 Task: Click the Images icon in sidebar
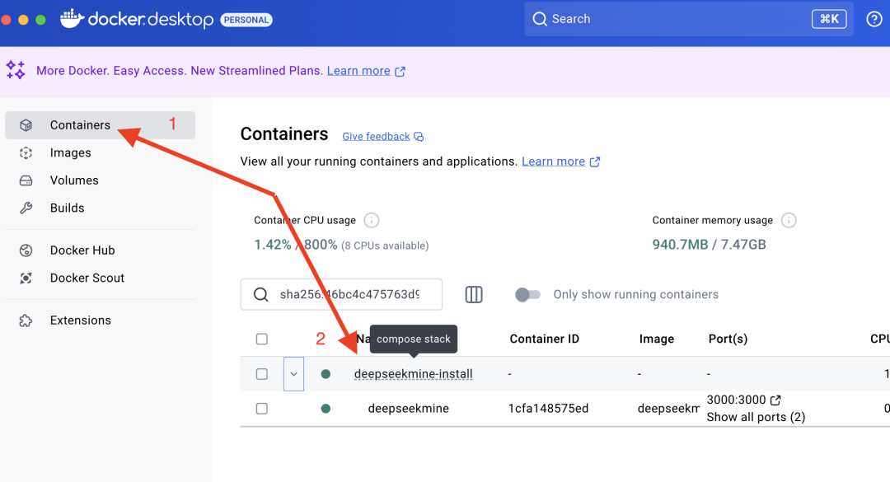coord(26,152)
